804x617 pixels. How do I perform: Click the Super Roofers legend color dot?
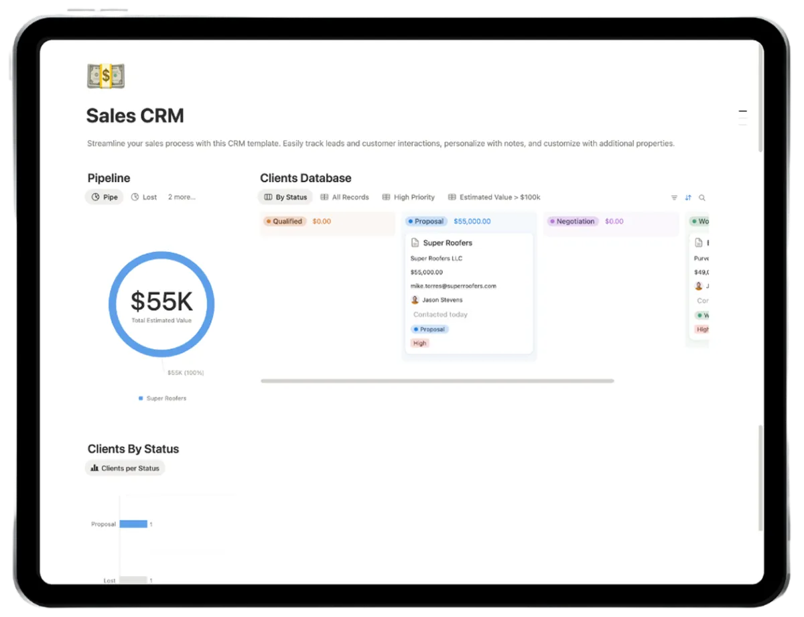coord(141,399)
